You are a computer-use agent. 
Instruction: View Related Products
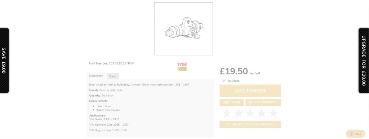(263, 102)
